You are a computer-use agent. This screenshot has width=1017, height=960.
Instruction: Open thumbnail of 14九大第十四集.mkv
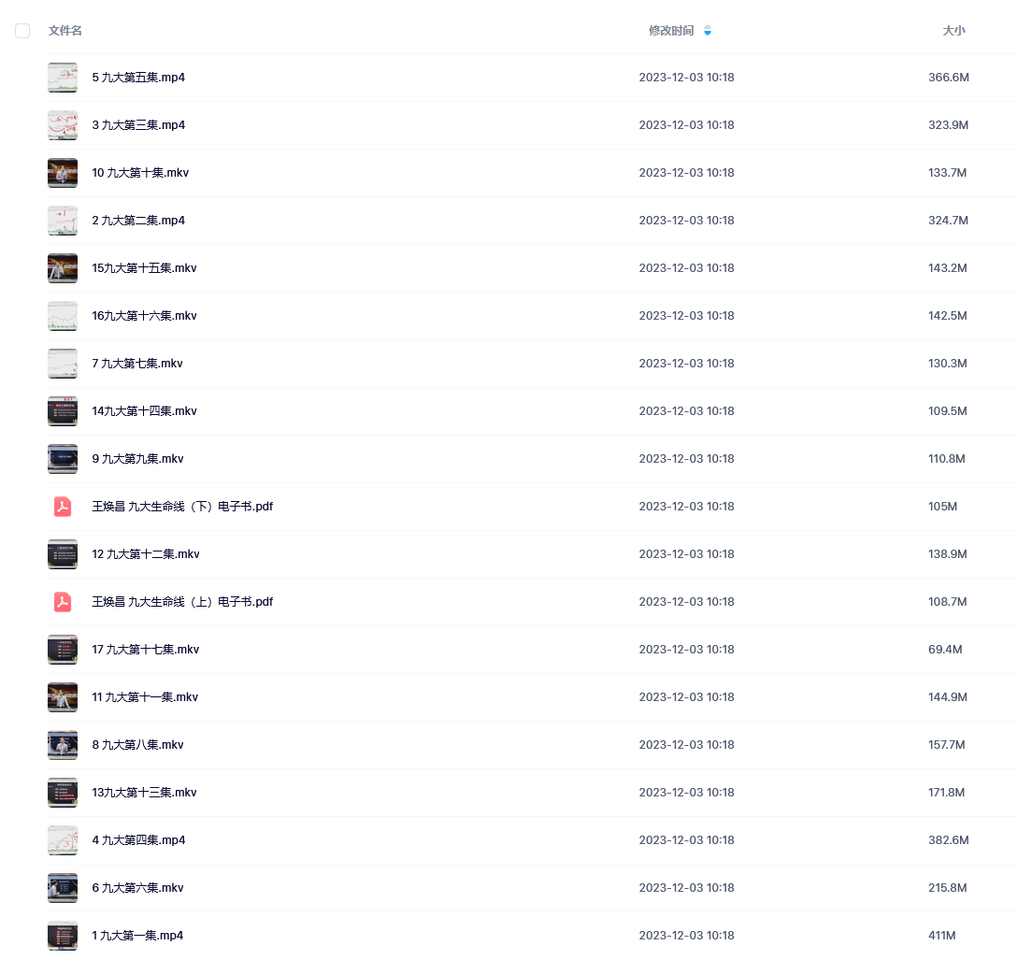click(63, 411)
